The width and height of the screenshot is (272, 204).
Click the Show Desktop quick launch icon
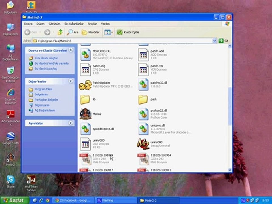pyautogui.click(x=35, y=200)
